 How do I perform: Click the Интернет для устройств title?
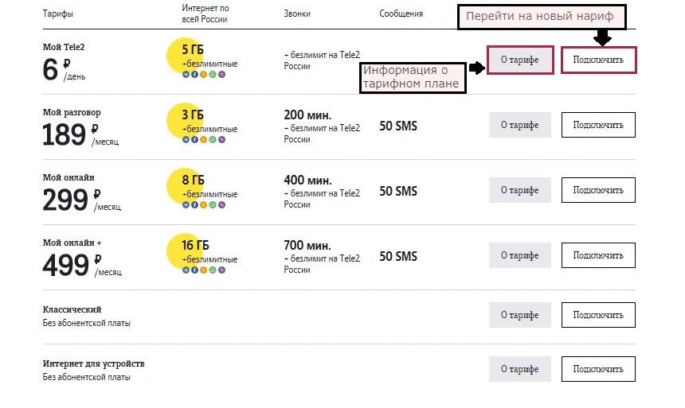[93, 363]
